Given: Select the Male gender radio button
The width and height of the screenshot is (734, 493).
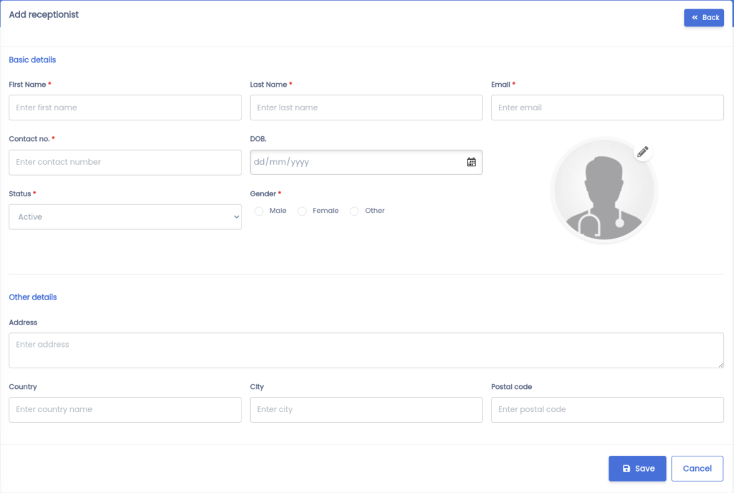Looking at the screenshot, I should coord(259,211).
